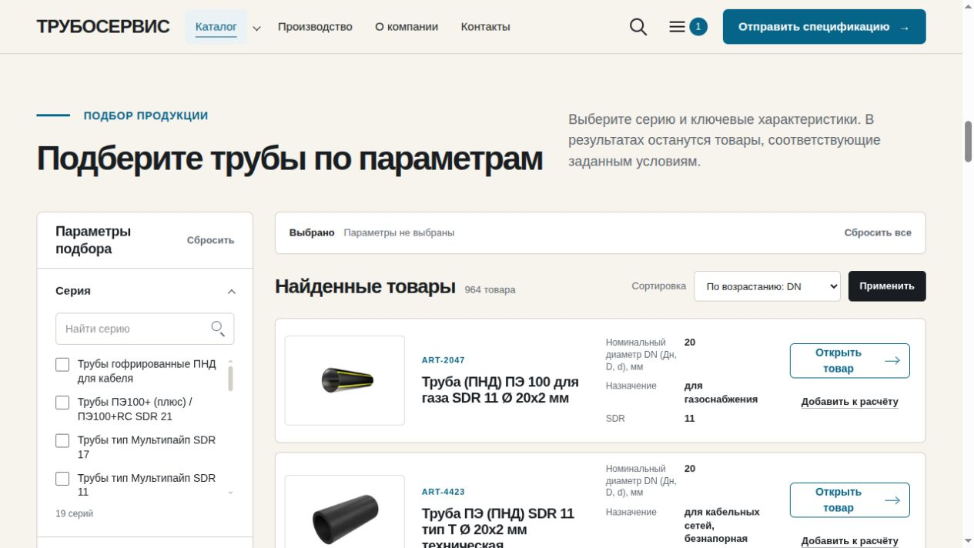Add ART-4423 to calculation 'Добавить к расчёту'

tap(850, 541)
